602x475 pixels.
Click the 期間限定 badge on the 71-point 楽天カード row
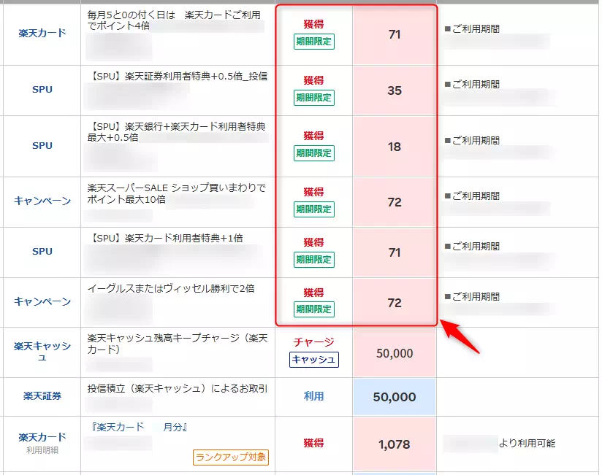[313, 43]
